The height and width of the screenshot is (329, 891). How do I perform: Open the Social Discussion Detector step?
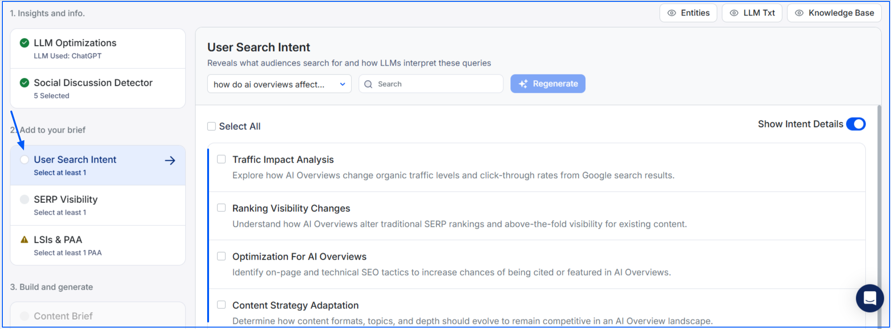click(x=98, y=89)
